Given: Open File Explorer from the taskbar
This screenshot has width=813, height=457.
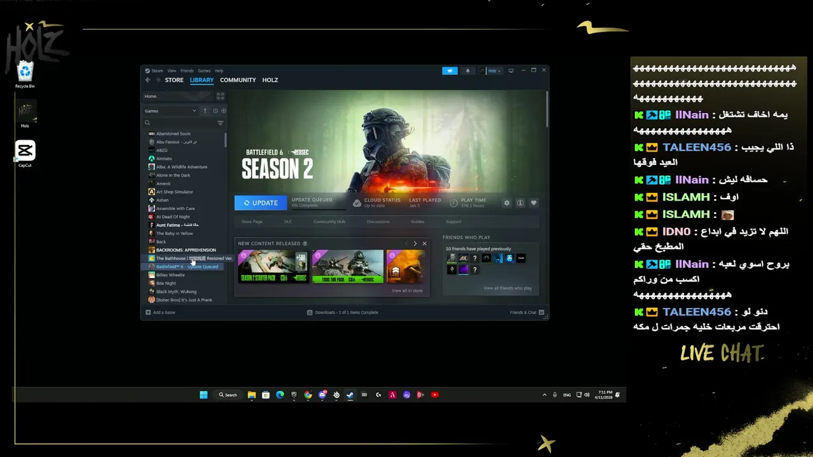Looking at the screenshot, I should 252,395.
